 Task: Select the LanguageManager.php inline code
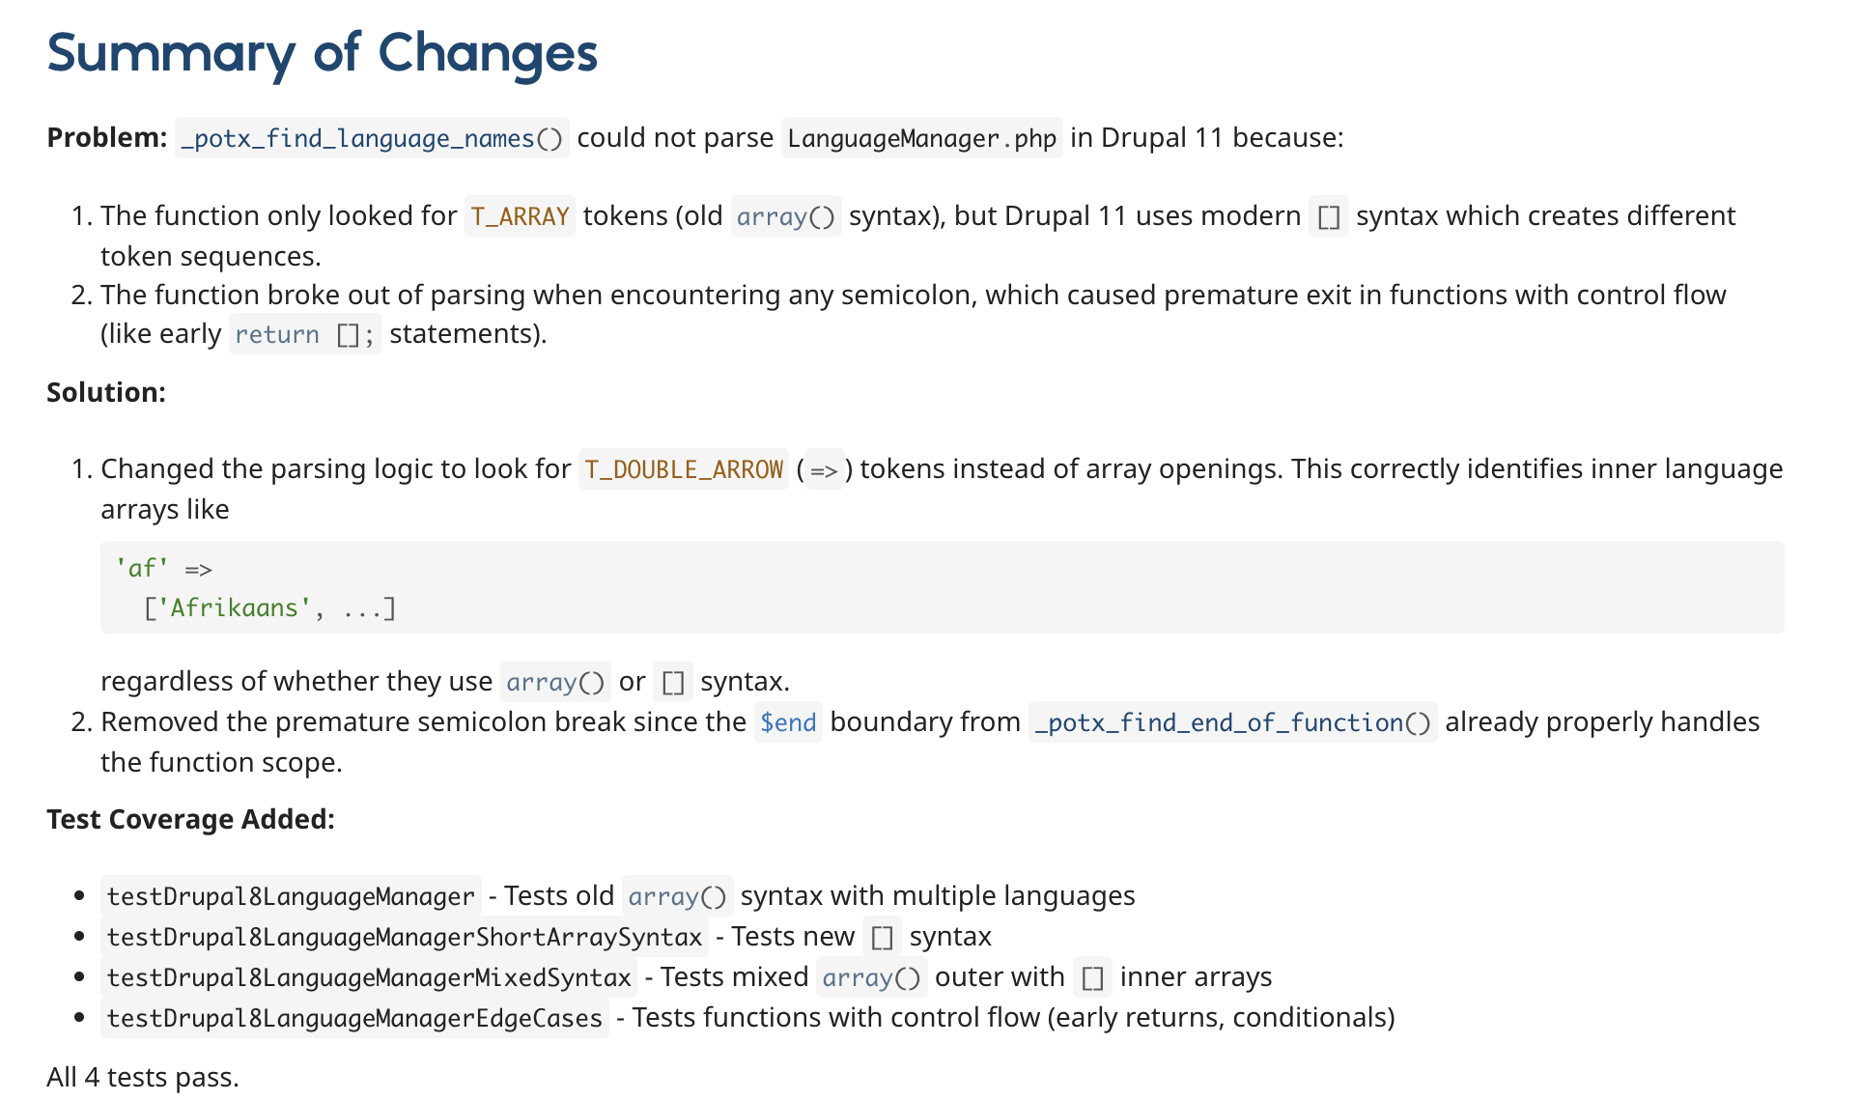tap(921, 139)
